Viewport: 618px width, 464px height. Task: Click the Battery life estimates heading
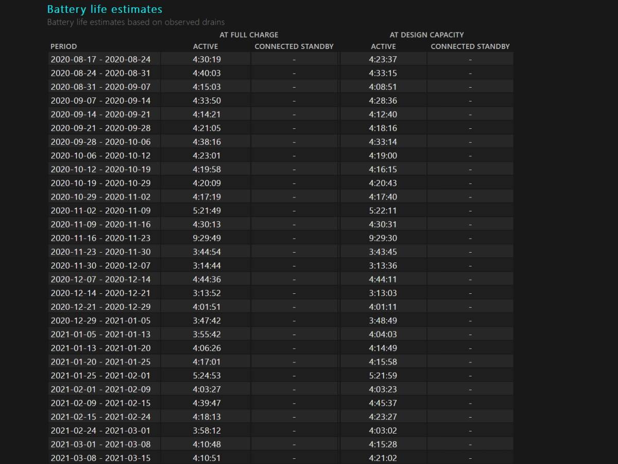tap(105, 9)
